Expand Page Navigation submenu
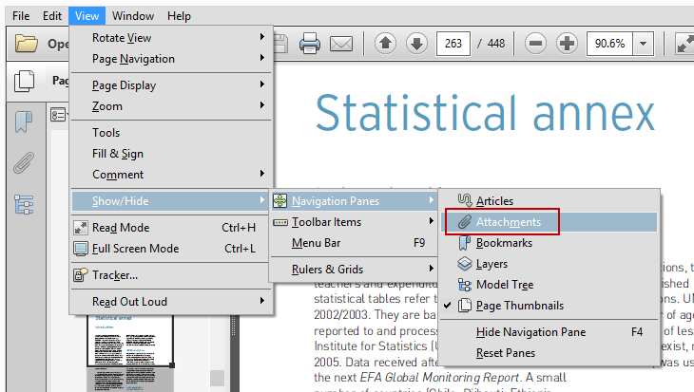Screen dimensions: 694x392 click(x=172, y=59)
